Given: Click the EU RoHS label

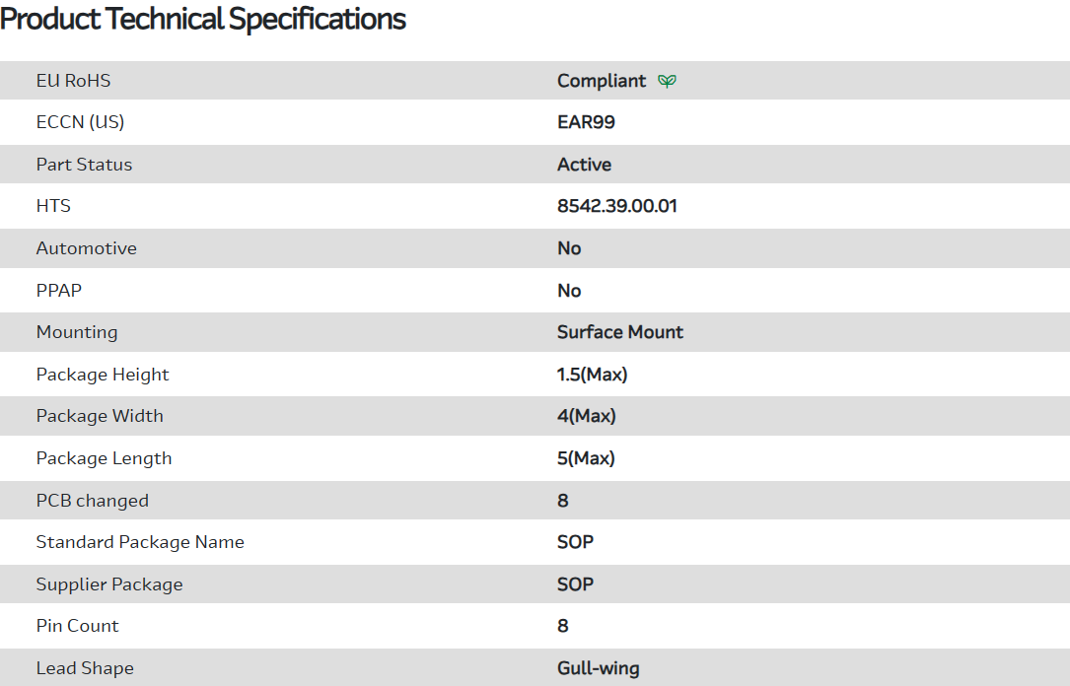Looking at the screenshot, I should [x=73, y=81].
